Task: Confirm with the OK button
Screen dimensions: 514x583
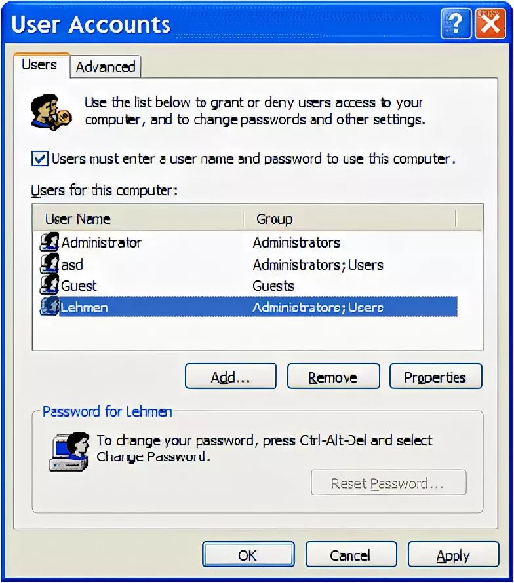Action: (x=248, y=554)
